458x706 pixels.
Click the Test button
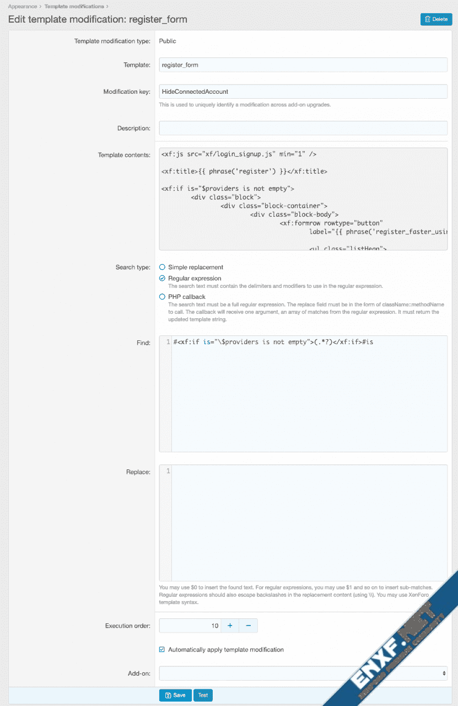click(x=203, y=695)
